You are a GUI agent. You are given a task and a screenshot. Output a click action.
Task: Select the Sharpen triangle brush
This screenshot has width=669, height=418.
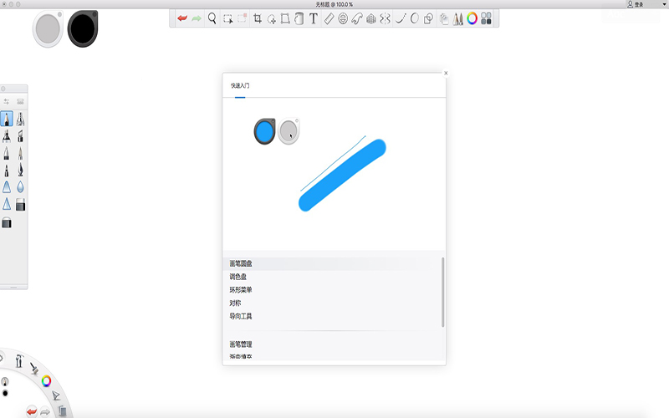pyautogui.click(x=7, y=204)
